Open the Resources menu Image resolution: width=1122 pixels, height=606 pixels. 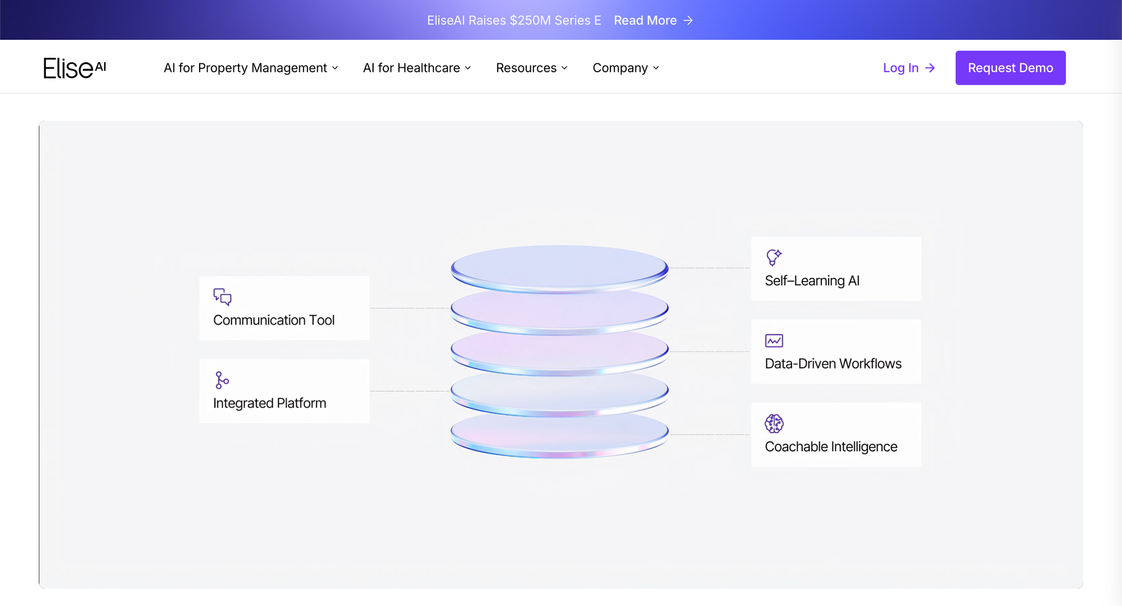pyautogui.click(x=526, y=68)
